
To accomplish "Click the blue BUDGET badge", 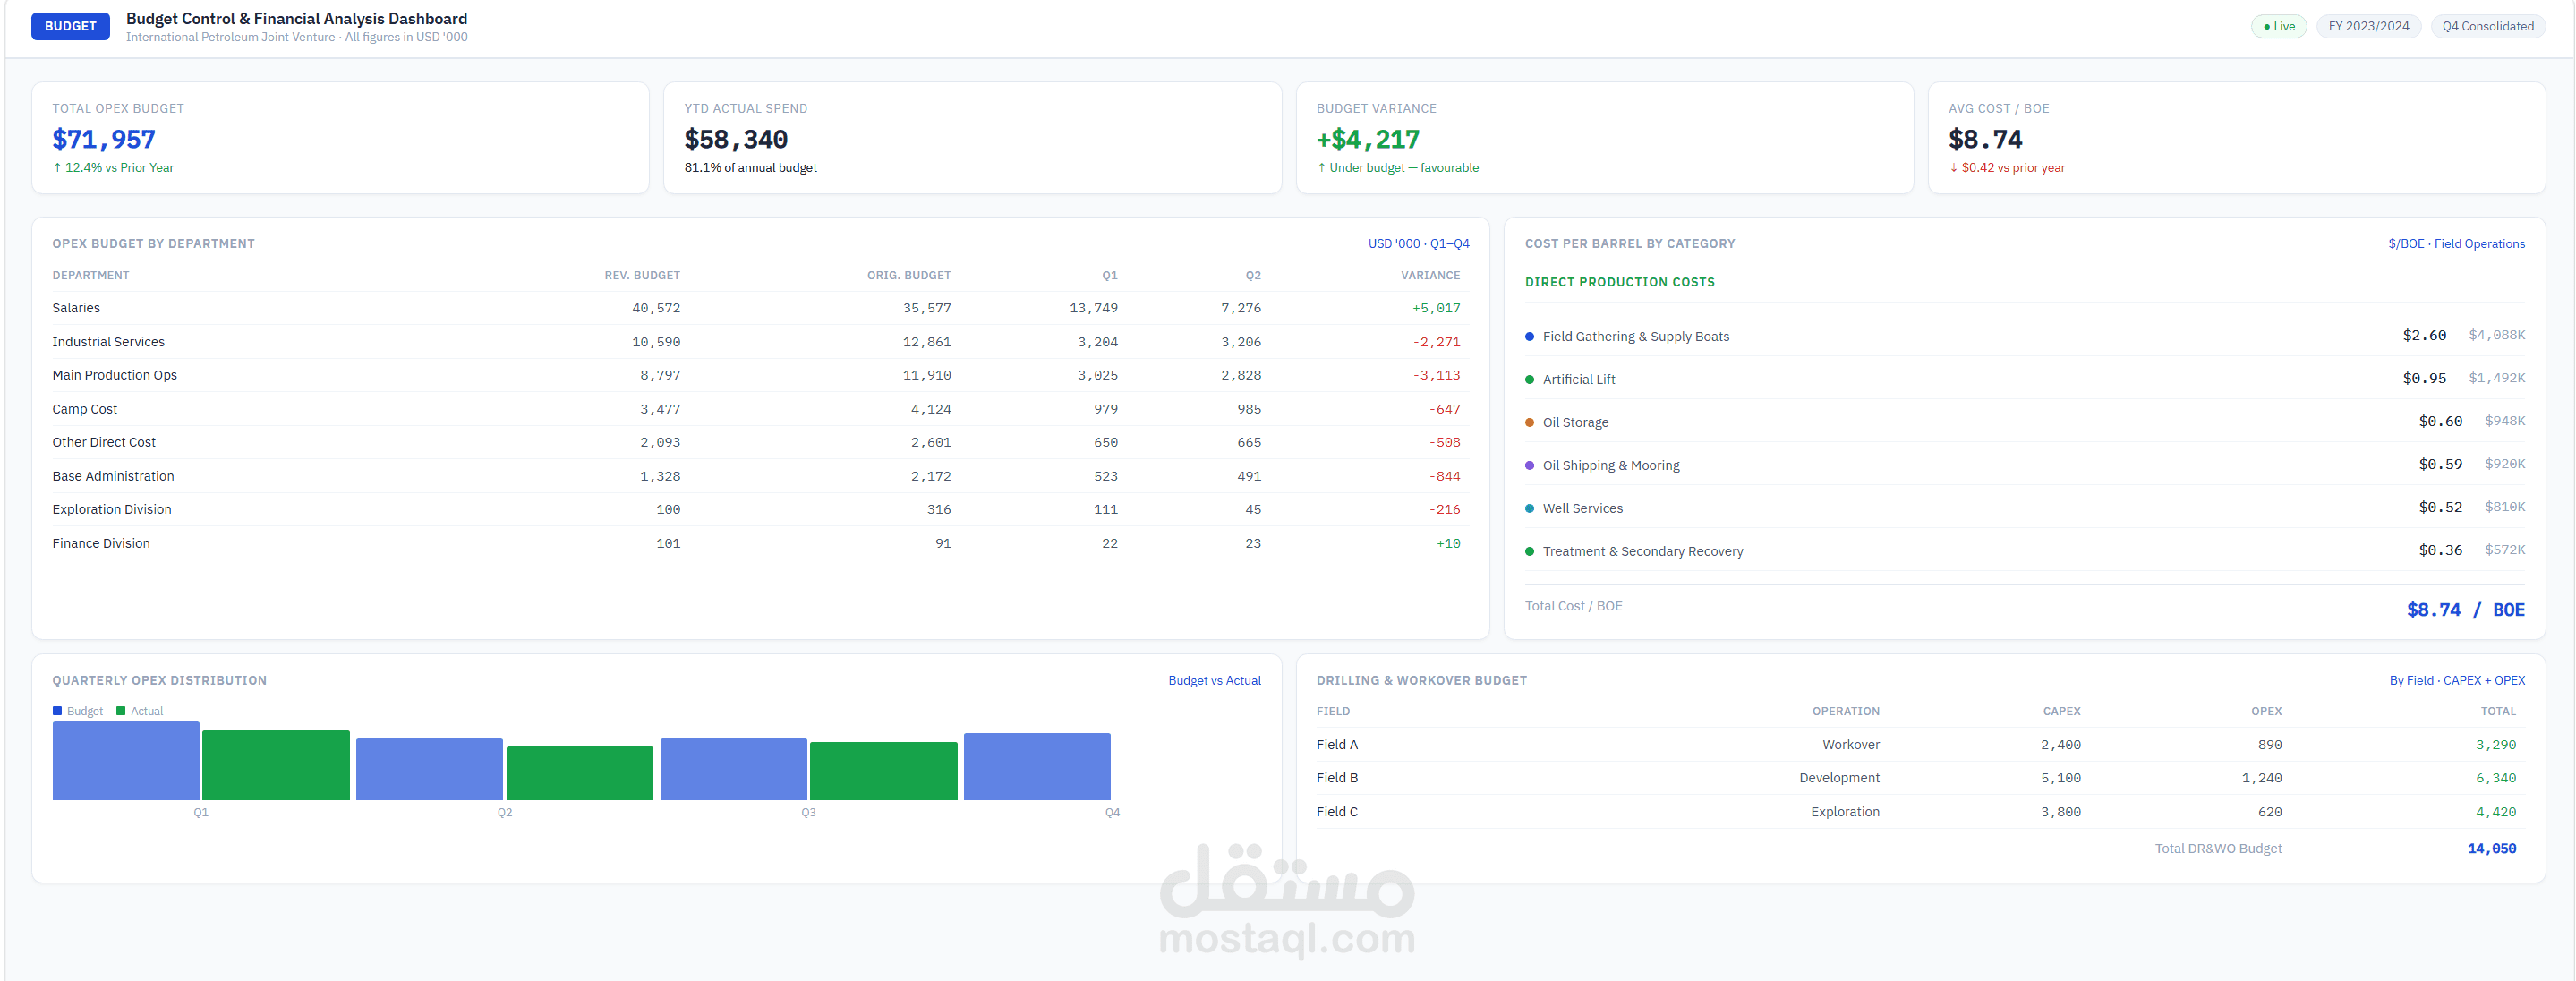I will click(70, 26).
